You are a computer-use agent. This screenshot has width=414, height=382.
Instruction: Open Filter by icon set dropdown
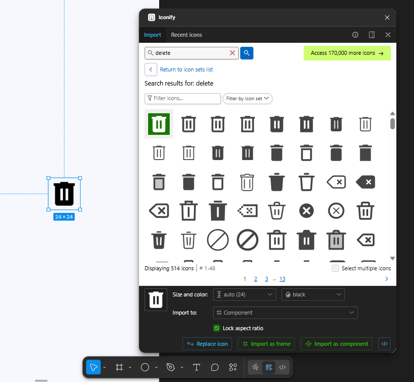tap(247, 99)
